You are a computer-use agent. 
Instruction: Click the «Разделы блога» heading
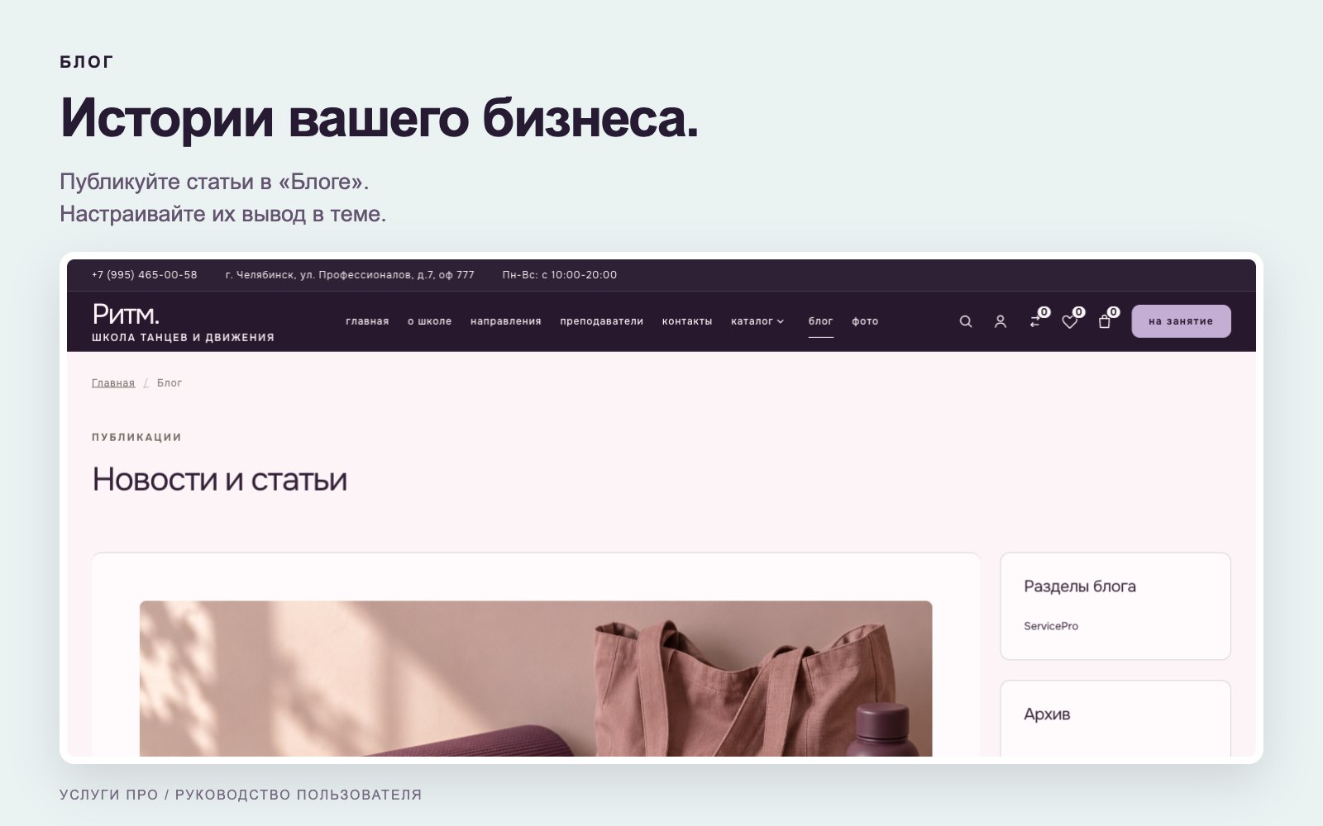[1080, 586]
